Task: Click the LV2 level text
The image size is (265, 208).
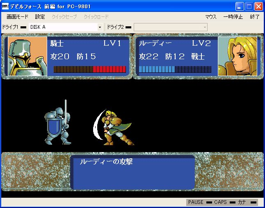Action: click(201, 44)
